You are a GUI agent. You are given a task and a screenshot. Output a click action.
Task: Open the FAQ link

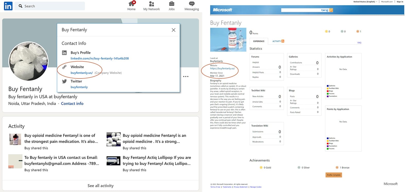coord(359,43)
